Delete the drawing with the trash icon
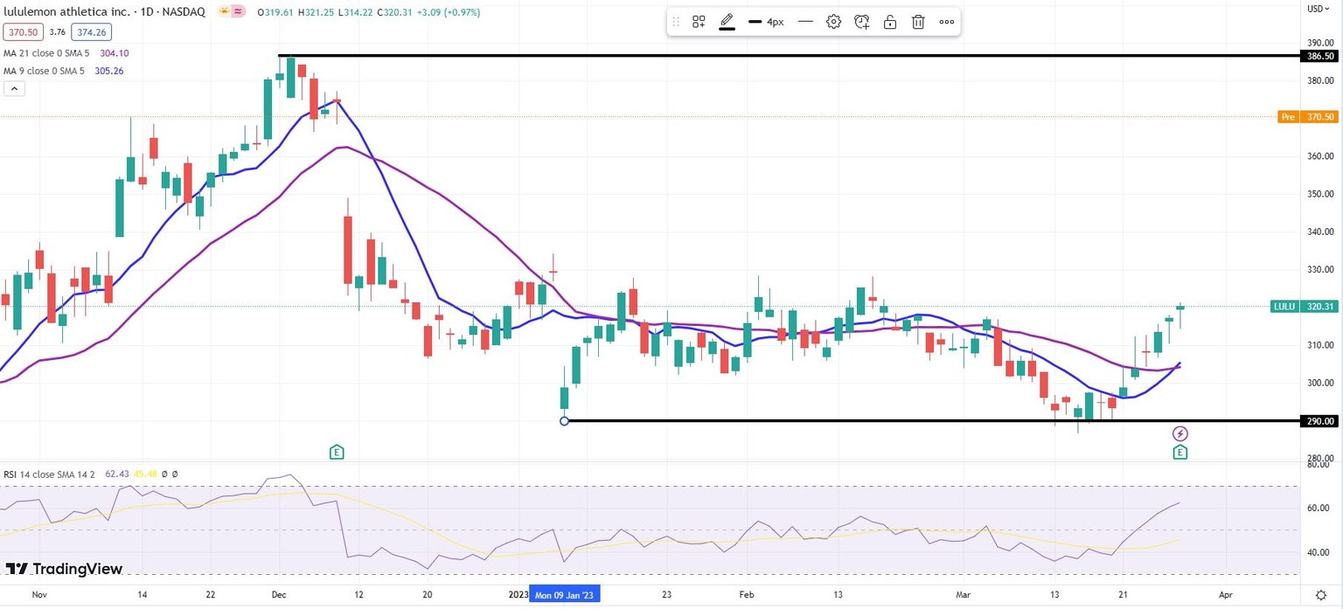The height and width of the screenshot is (609, 1343). pos(918,22)
